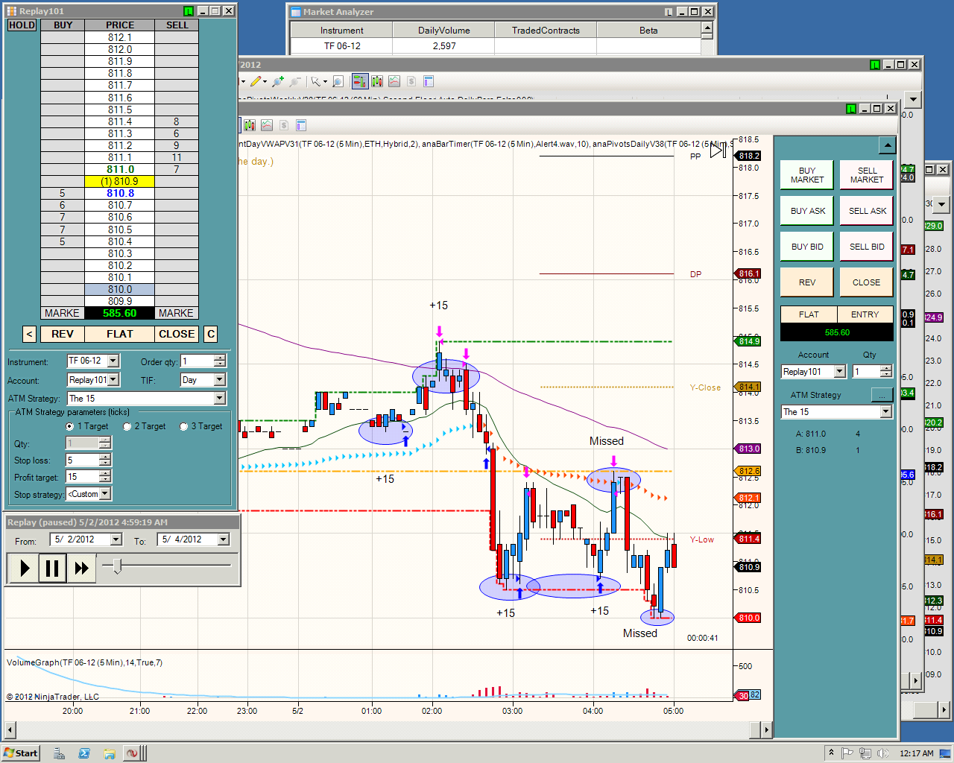This screenshot has width=954, height=763.
Task: Click green icon in front chart window title bar
Action: (851, 109)
